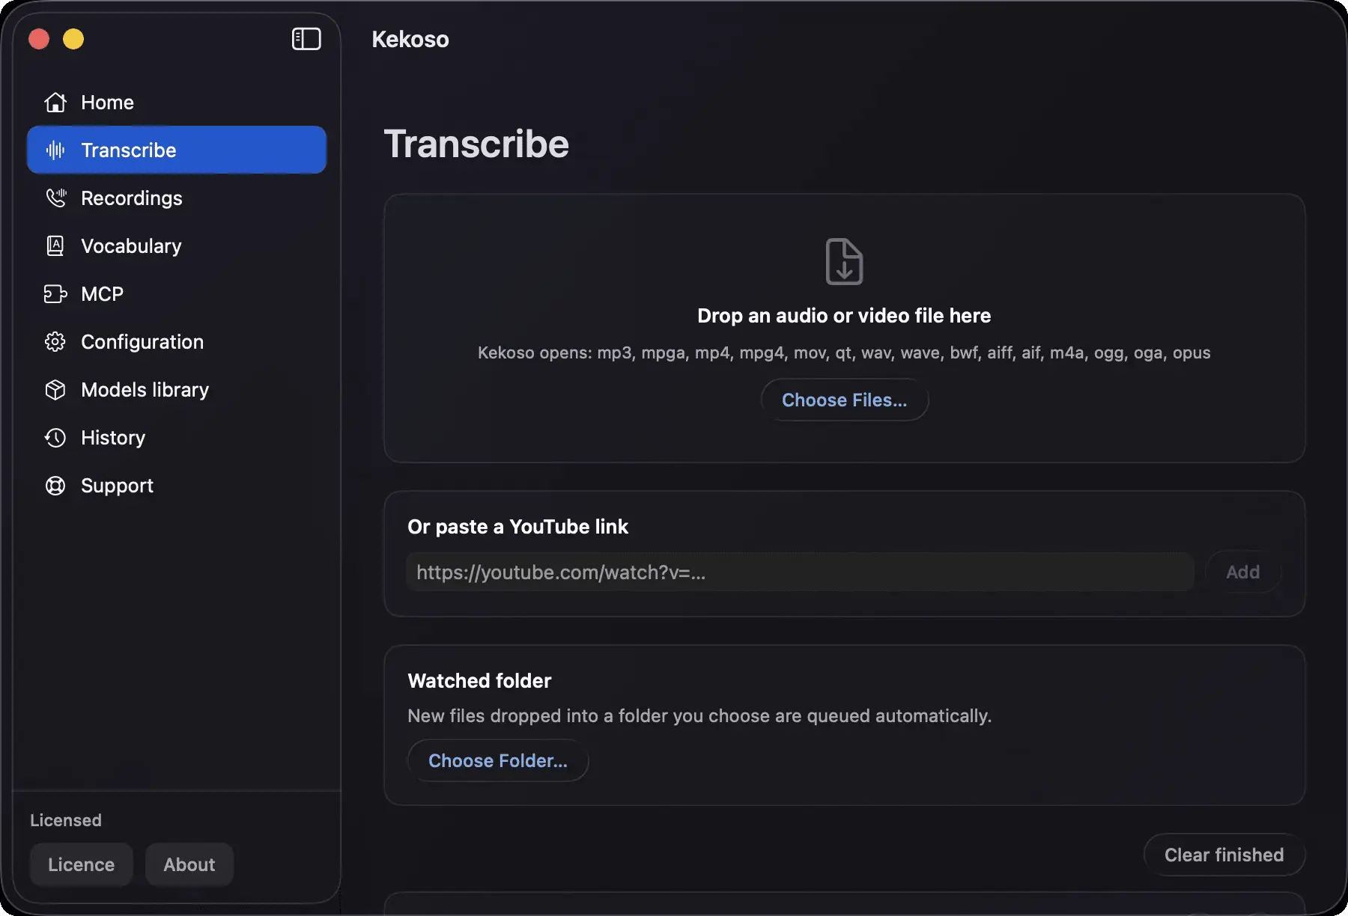Click the large Transcribe page heading
The height and width of the screenshot is (916, 1348).
pos(476,144)
